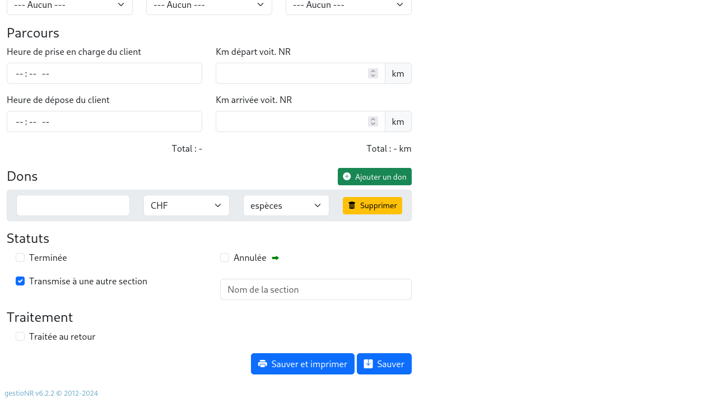Click the green arrow beside Annulée
The height and width of the screenshot is (403, 717).
(275, 258)
